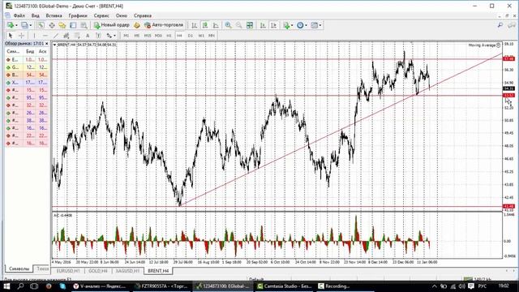Viewport: 519px width, 292px height.
Task: Open the Periods clock icon
Action: tap(300, 25)
